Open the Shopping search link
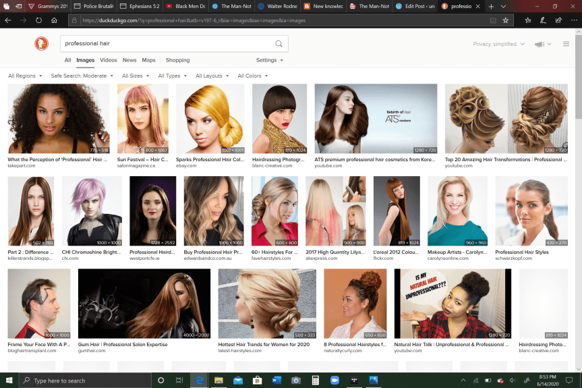Image resolution: width=582 pixels, height=388 pixels. click(178, 60)
